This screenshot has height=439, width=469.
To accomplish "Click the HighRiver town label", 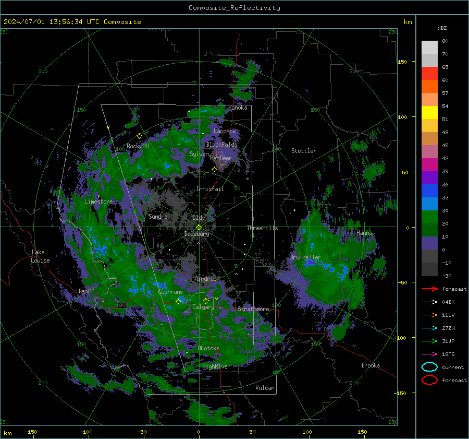I will [x=216, y=366].
